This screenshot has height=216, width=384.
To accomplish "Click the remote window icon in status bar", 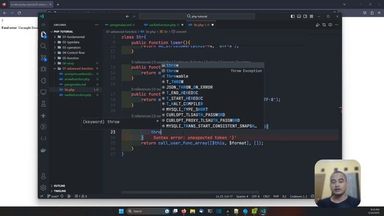I will pos(41,196).
